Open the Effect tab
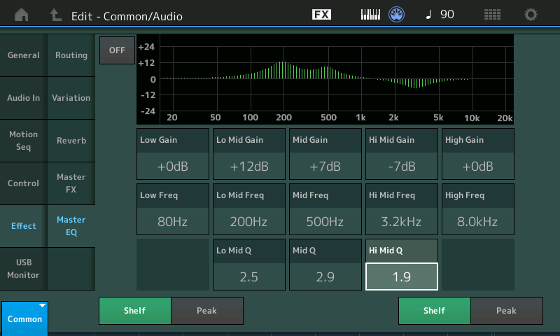Viewport: 560px width, 336px height. (x=24, y=226)
